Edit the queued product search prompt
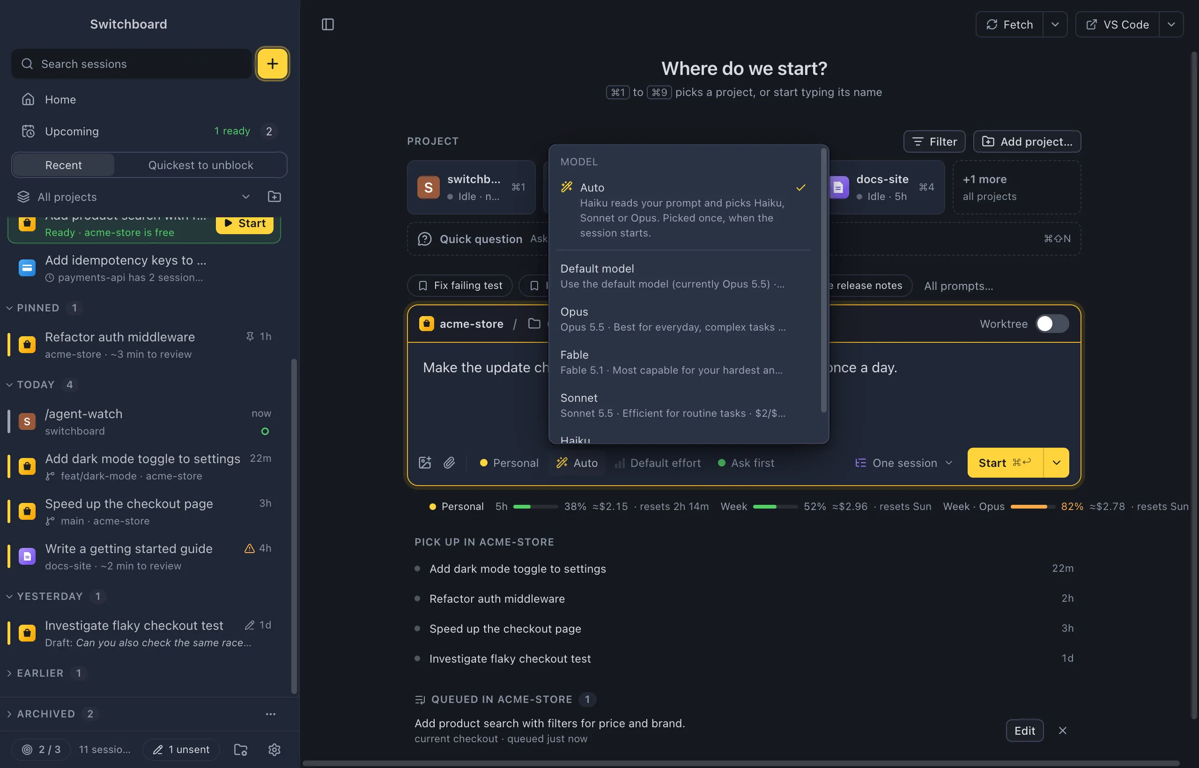The height and width of the screenshot is (768, 1199). [x=1024, y=731]
